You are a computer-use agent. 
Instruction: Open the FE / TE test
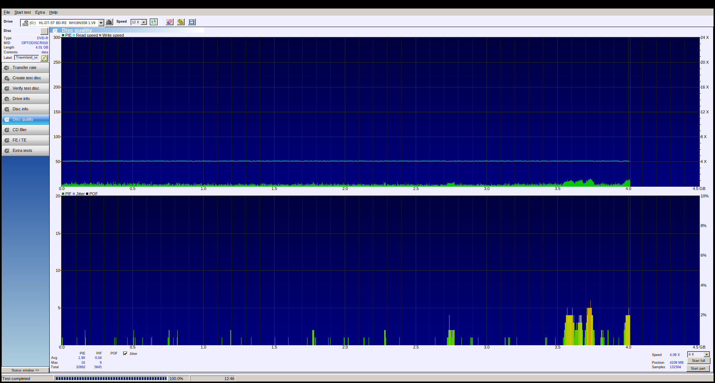coord(26,140)
